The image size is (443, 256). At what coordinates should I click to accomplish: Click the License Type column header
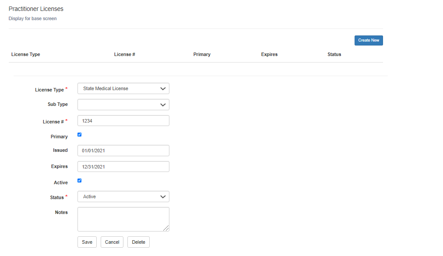(x=26, y=54)
